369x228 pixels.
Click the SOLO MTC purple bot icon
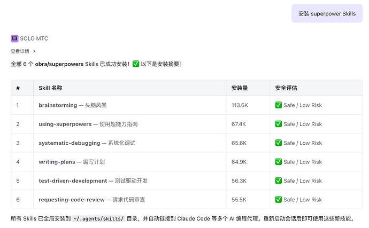pyautogui.click(x=14, y=38)
